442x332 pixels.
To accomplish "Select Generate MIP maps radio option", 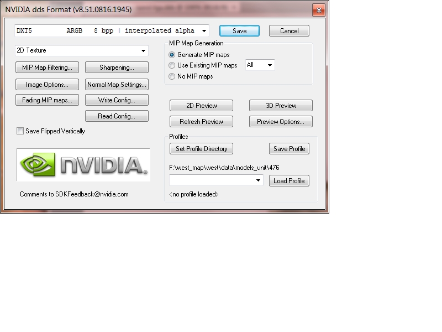I will click(x=172, y=55).
